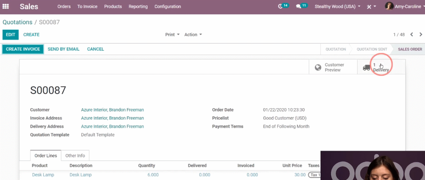Open the To Invoice menu

click(x=87, y=7)
